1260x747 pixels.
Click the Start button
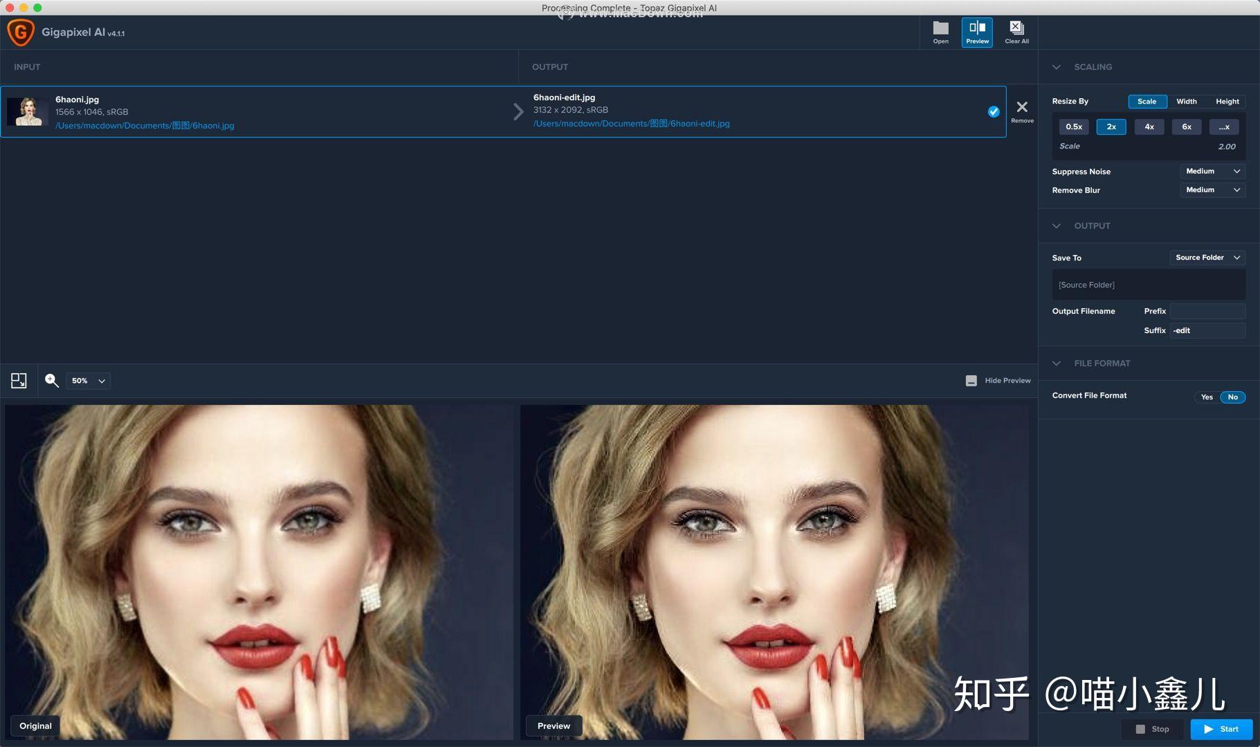[x=1220, y=729]
